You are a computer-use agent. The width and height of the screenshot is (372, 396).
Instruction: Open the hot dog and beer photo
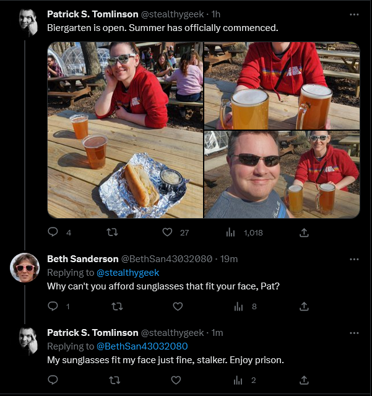[125, 174]
